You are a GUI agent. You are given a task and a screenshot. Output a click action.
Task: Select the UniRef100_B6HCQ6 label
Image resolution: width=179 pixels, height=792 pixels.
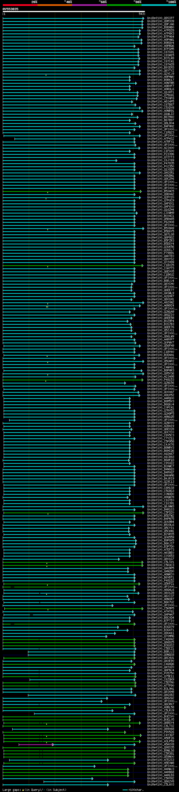pyautogui.click(x=161, y=451)
